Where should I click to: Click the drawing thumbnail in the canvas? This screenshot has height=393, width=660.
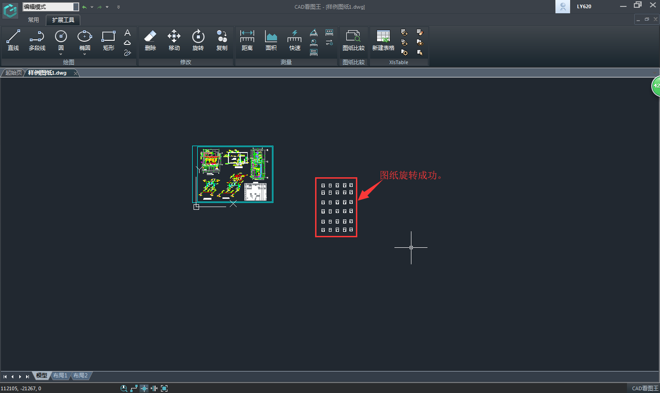coord(233,174)
